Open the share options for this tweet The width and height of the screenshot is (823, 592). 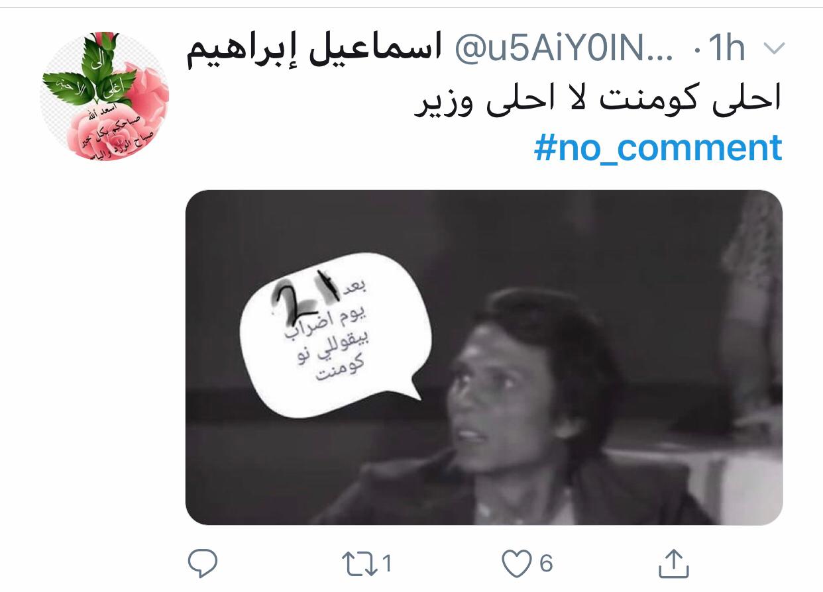(673, 563)
